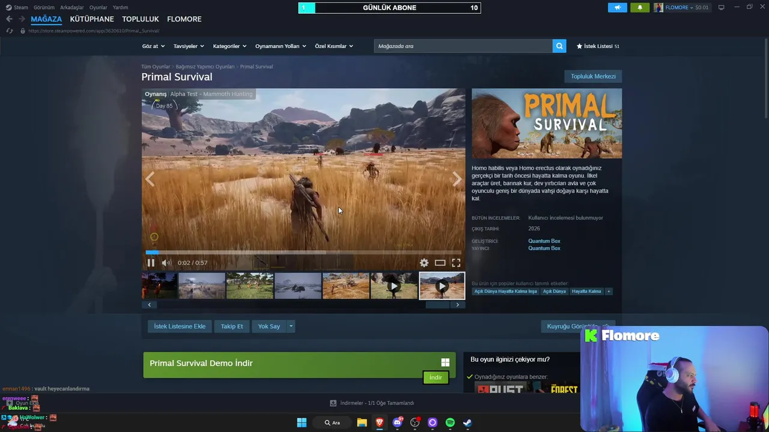Screen dimensions: 769x432
Task: Click İstek Listesine Ekle button
Action: [x=180, y=326]
